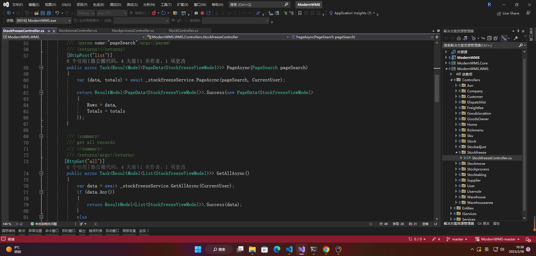Switch views icon in Solution Explorer
Image resolution: width=536 pixels, height=256 pixels.
point(465,38)
